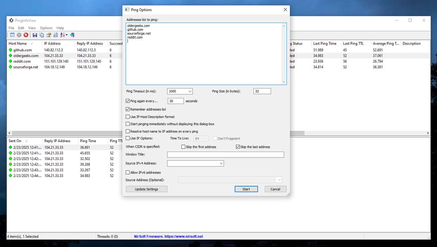Viewport: 437px width, 247px height.
Task: Click inside the addresses list text area
Action: [x=204, y=54]
